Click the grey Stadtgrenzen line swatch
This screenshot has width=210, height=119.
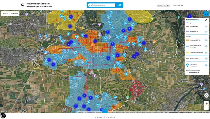(x=187, y=59)
